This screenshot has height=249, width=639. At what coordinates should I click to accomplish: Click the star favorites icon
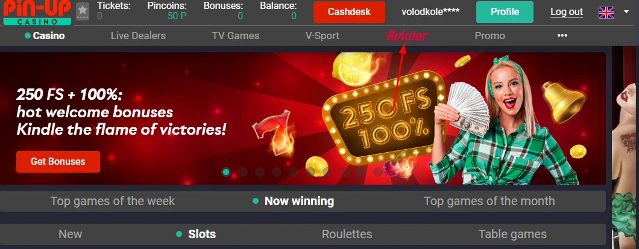click(83, 11)
